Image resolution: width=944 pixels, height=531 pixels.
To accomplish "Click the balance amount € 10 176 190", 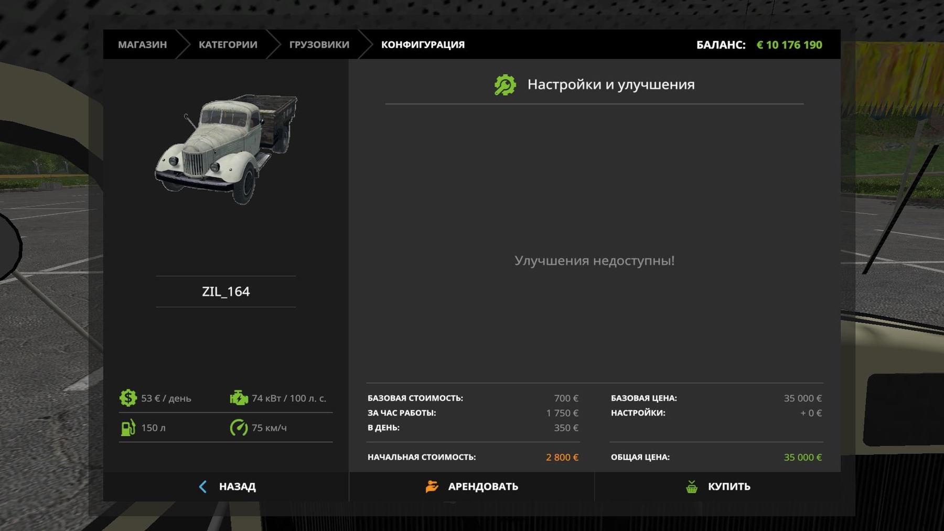I will pyautogui.click(x=789, y=45).
